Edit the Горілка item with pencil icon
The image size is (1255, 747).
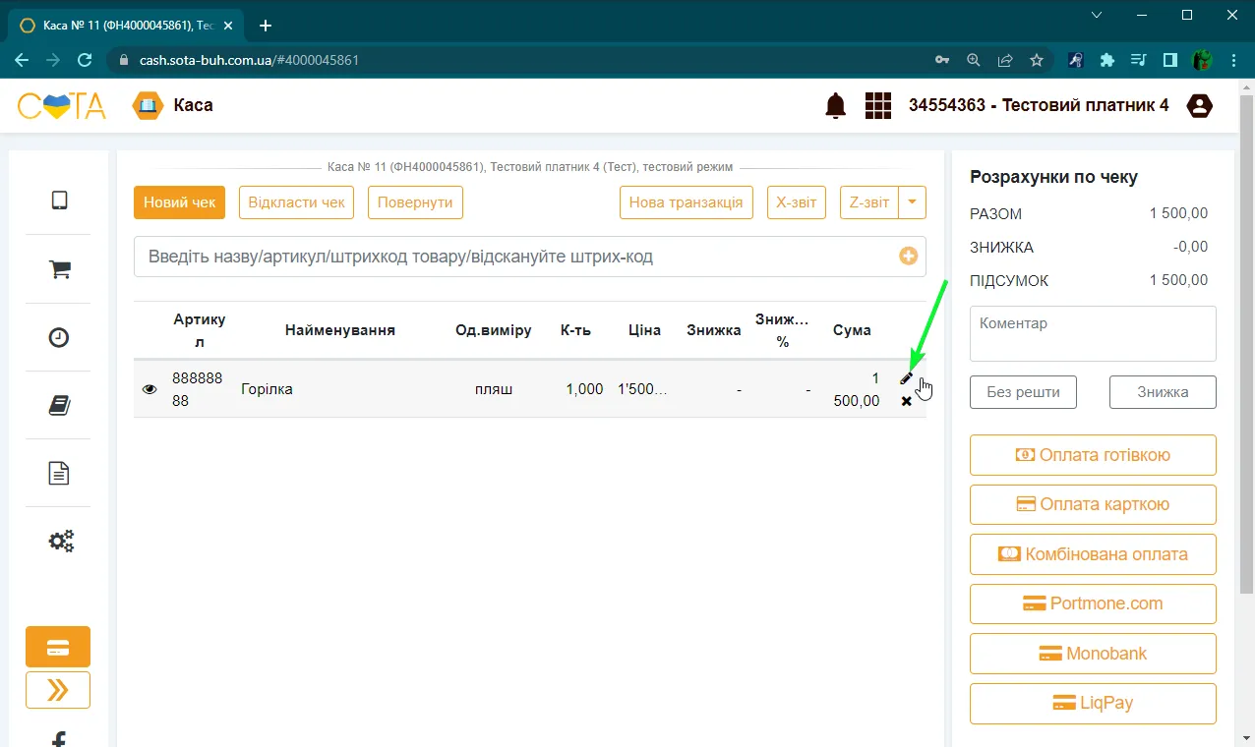pyautogui.click(x=907, y=378)
